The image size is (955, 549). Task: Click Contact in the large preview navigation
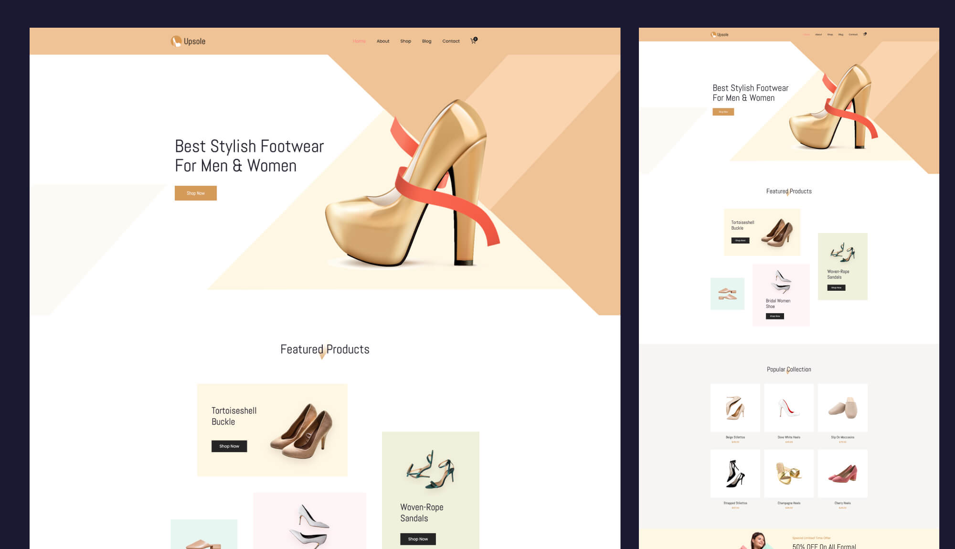(x=451, y=41)
